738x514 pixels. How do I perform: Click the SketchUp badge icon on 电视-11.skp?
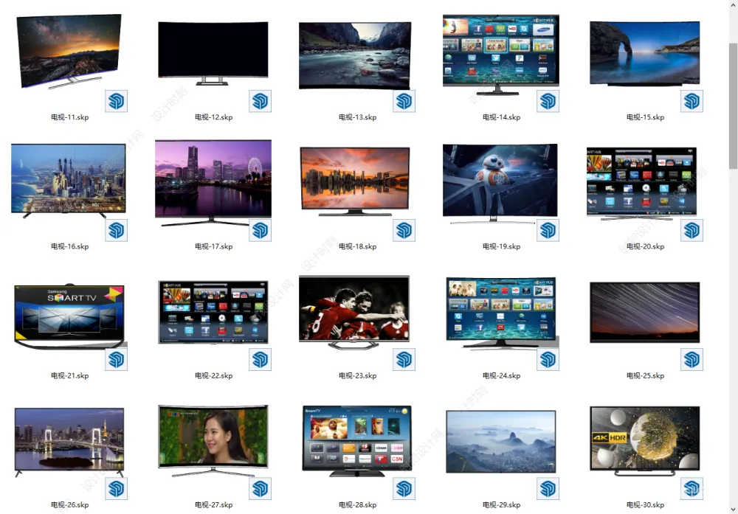point(117,101)
